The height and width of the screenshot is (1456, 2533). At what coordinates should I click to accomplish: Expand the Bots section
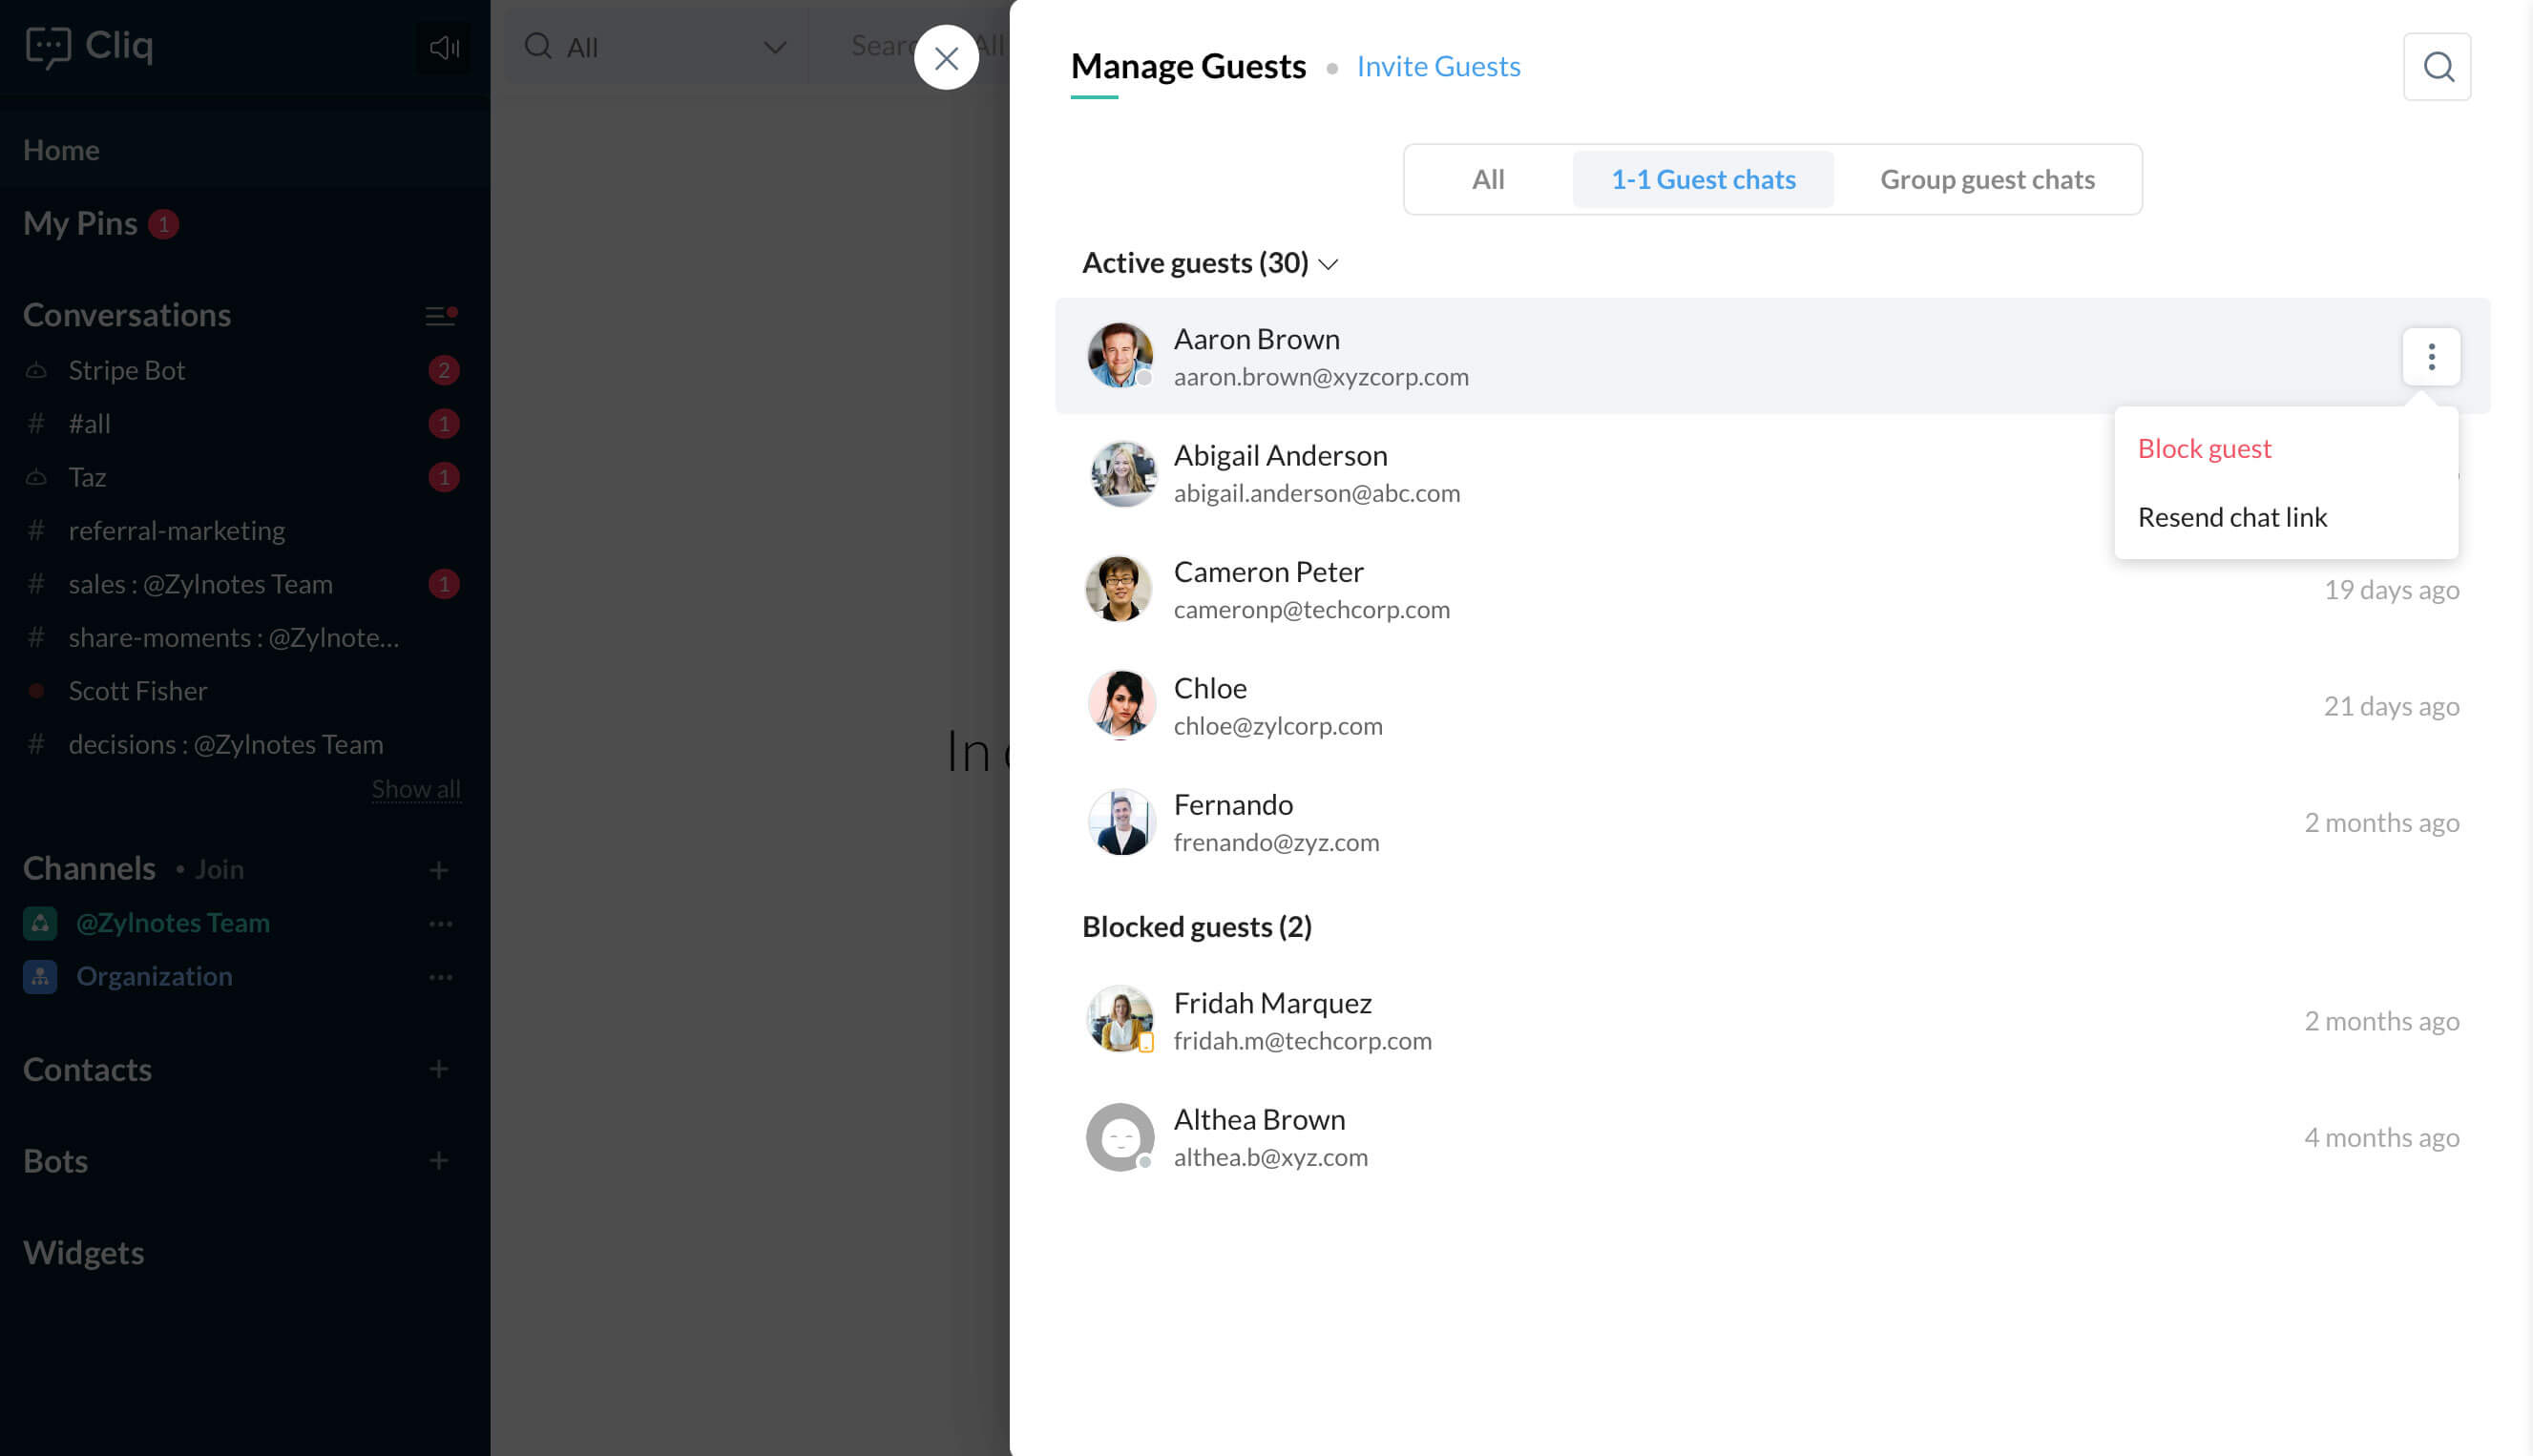pyautogui.click(x=55, y=1161)
